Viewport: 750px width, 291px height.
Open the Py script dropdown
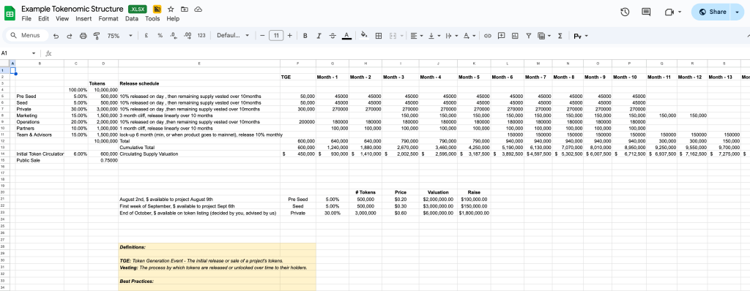pos(581,35)
